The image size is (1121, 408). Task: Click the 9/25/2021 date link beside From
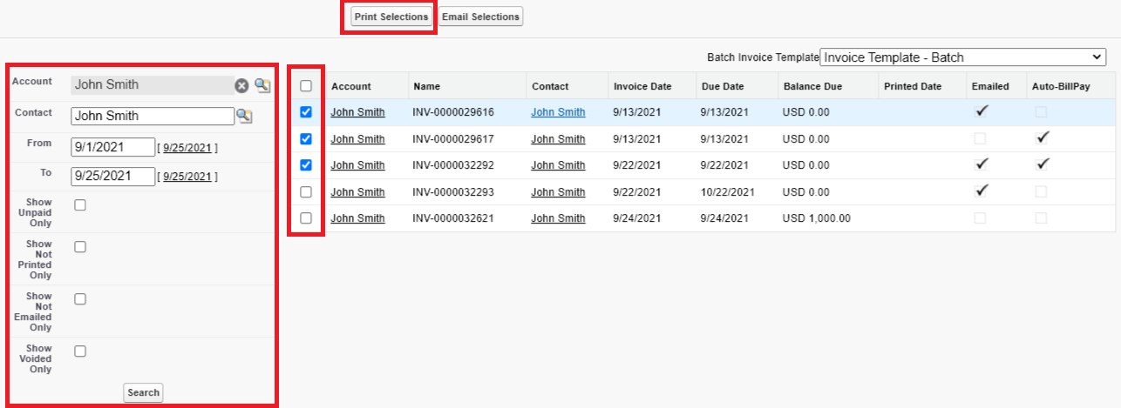[x=187, y=148]
